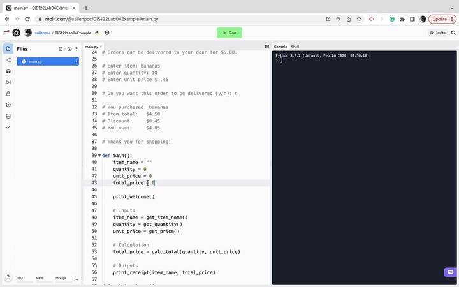
Task: Click the new folder icon in Files
Action: pyautogui.click(x=69, y=48)
